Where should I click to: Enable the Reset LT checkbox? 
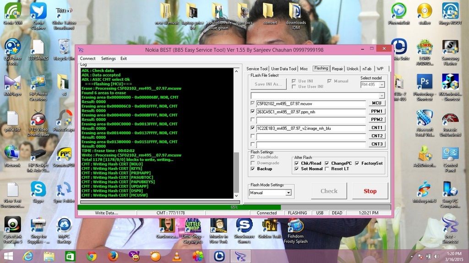click(x=327, y=169)
